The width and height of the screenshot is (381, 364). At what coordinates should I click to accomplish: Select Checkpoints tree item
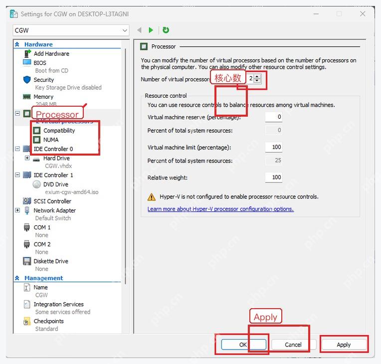pos(48,321)
